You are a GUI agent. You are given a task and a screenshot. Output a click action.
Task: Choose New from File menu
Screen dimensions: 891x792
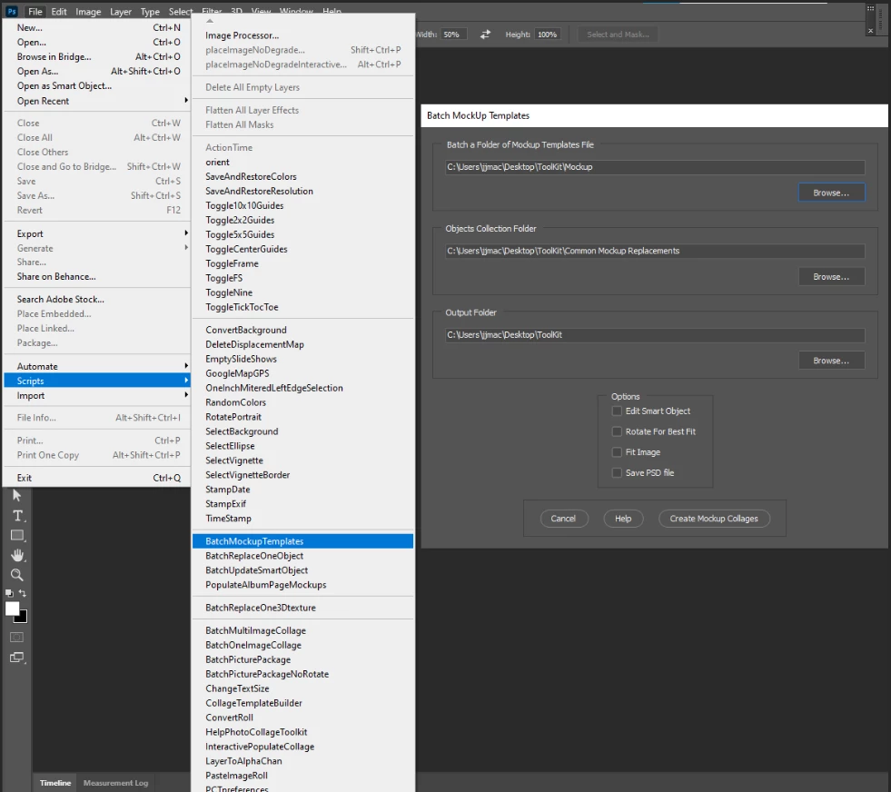click(x=96, y=27)
